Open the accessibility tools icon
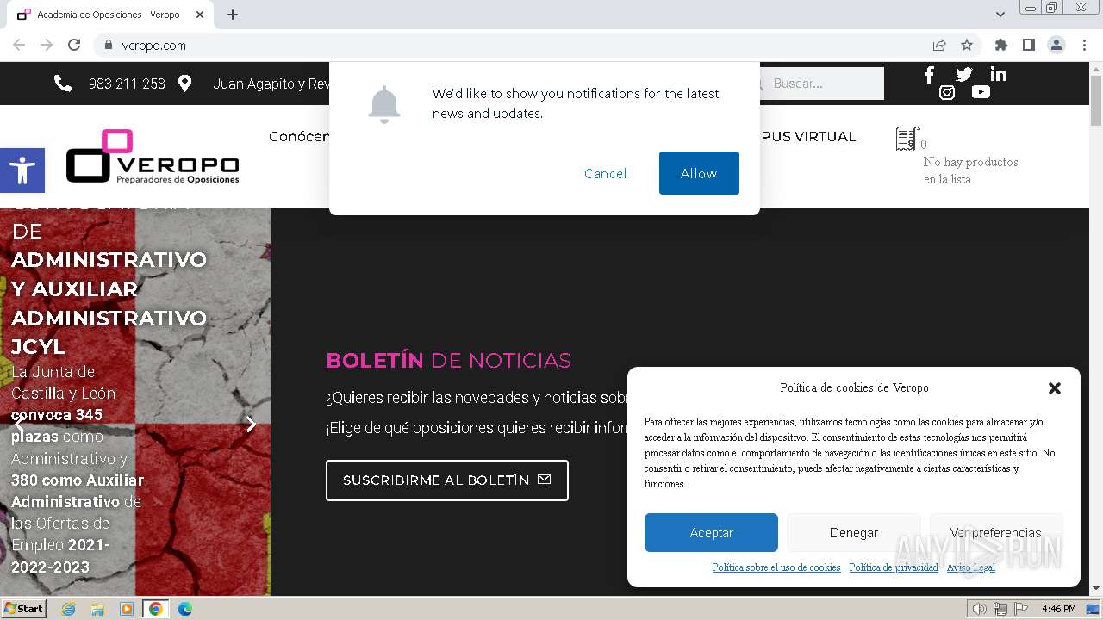Image resolution: width=1103 pixels, height=620 pixels. pyautogui.click(x=22, y=170)
